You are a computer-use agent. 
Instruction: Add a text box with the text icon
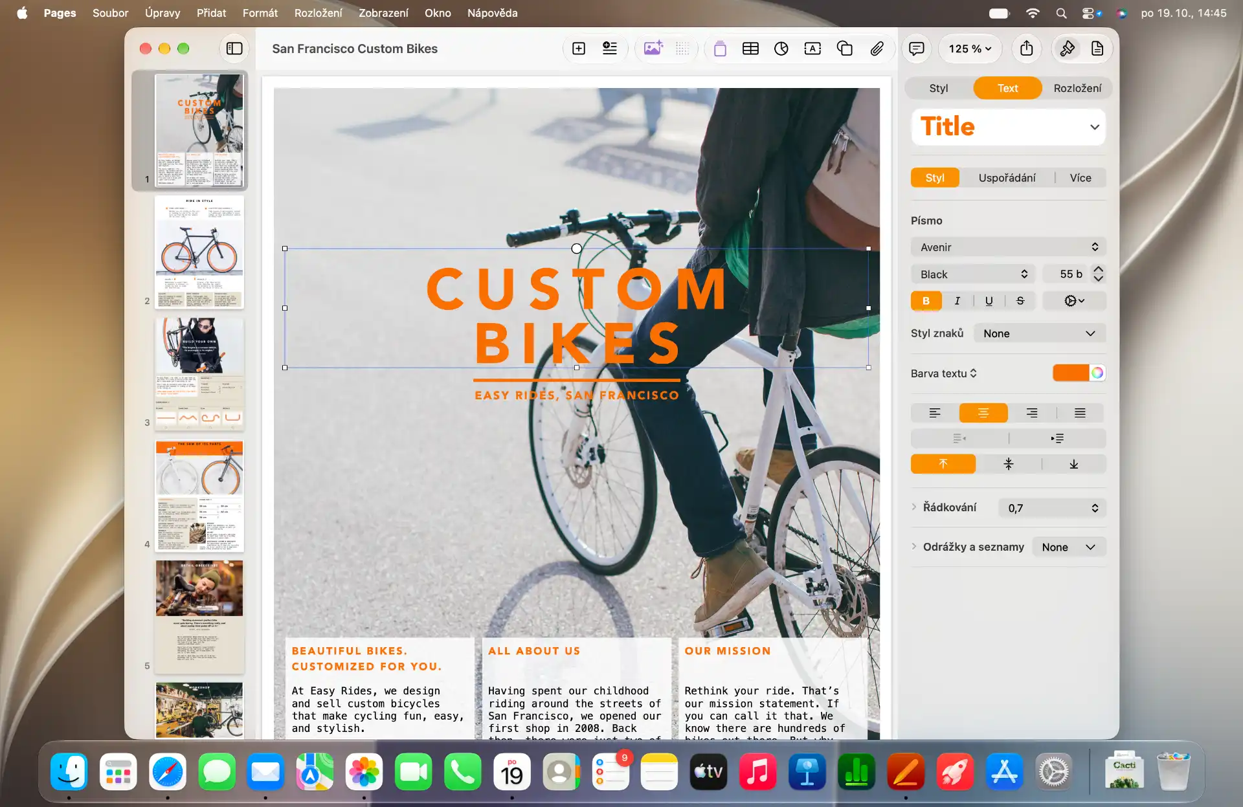pos(812,49)
